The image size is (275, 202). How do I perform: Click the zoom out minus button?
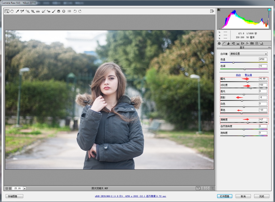point(7,188)
